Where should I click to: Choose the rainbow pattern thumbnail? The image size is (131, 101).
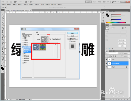[x=43, y=47]
